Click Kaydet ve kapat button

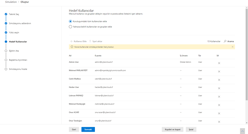pyautogui.click(x=173, y=129)
